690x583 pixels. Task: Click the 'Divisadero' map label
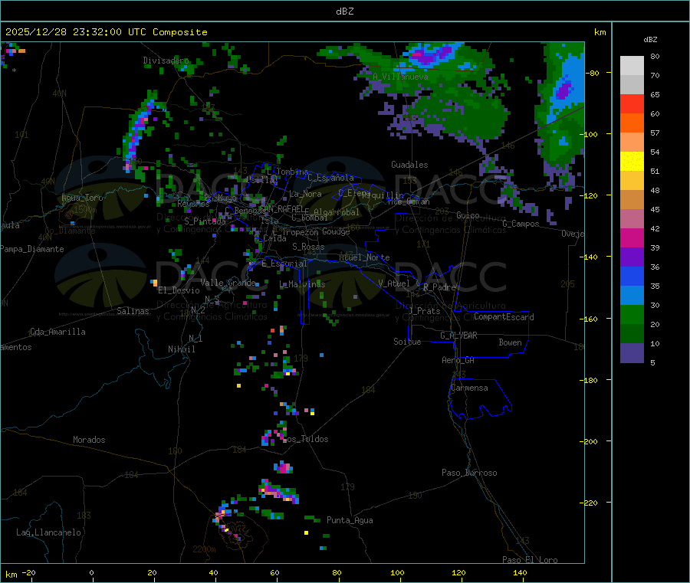[166, 61]
